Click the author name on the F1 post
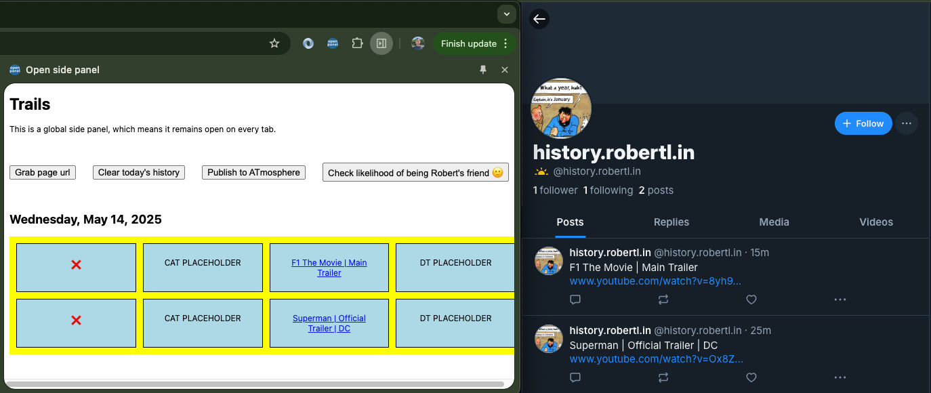This screenshot has width=931, height=393. tap(610, 253)
